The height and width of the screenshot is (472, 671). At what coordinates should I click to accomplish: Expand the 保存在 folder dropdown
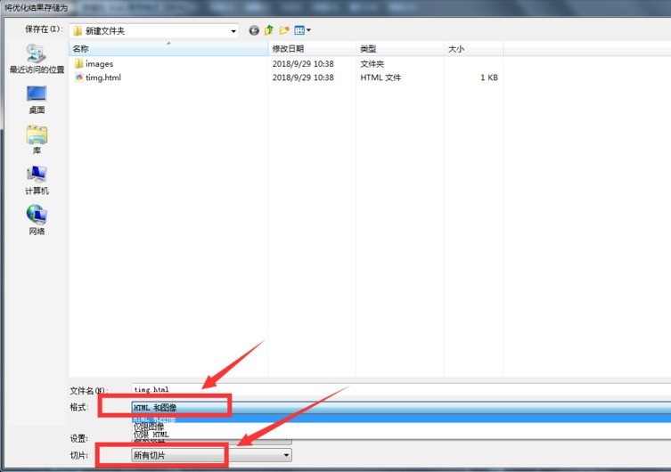pos(233,31)
